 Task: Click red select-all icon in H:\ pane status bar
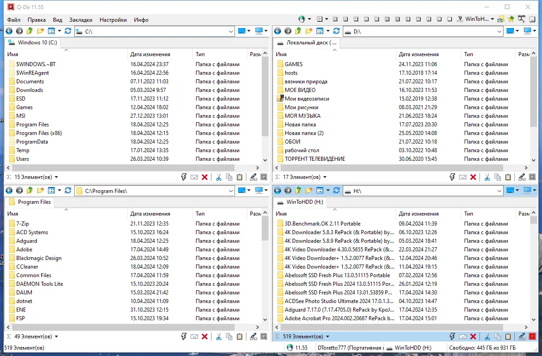coord(532,337)
